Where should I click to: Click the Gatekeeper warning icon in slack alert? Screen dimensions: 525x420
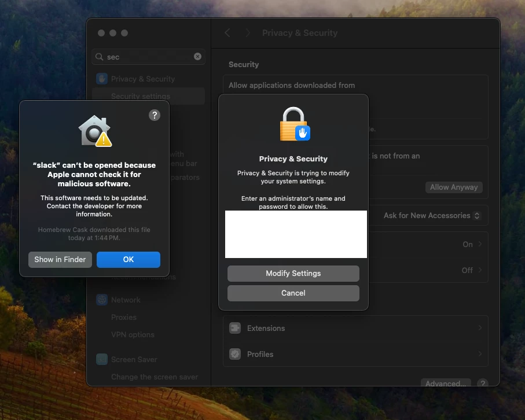pos(95,131)
